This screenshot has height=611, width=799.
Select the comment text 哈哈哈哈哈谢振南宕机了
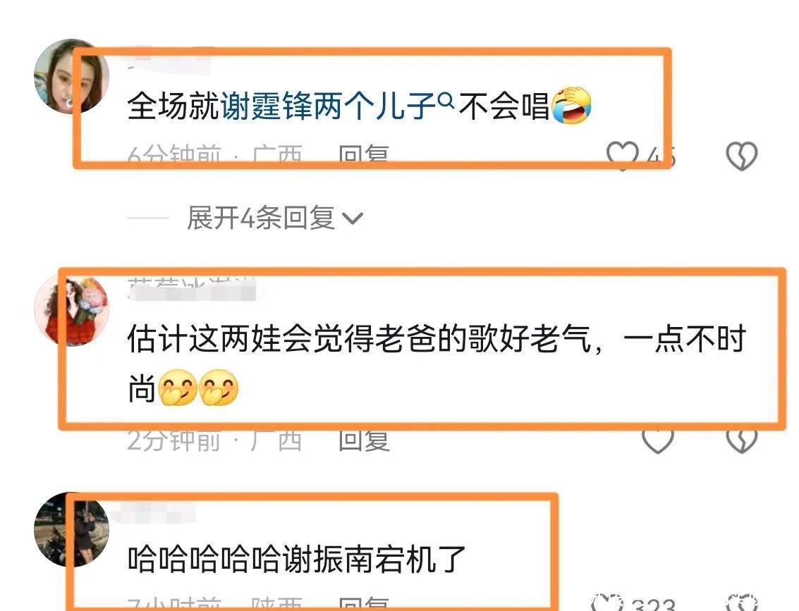click(297, 559)
